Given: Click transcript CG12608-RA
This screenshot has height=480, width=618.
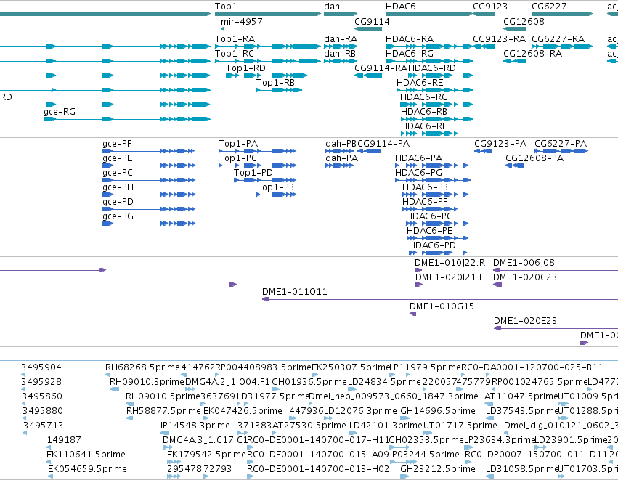Looking at the screenshot, I should pos(515,61).
